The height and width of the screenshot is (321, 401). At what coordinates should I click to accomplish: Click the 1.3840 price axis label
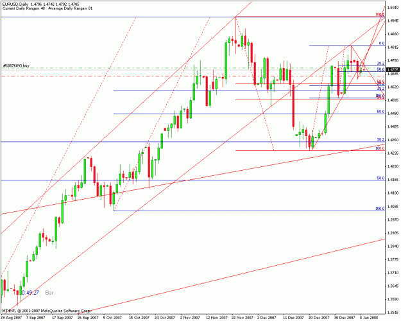click(x=393, y=247)
